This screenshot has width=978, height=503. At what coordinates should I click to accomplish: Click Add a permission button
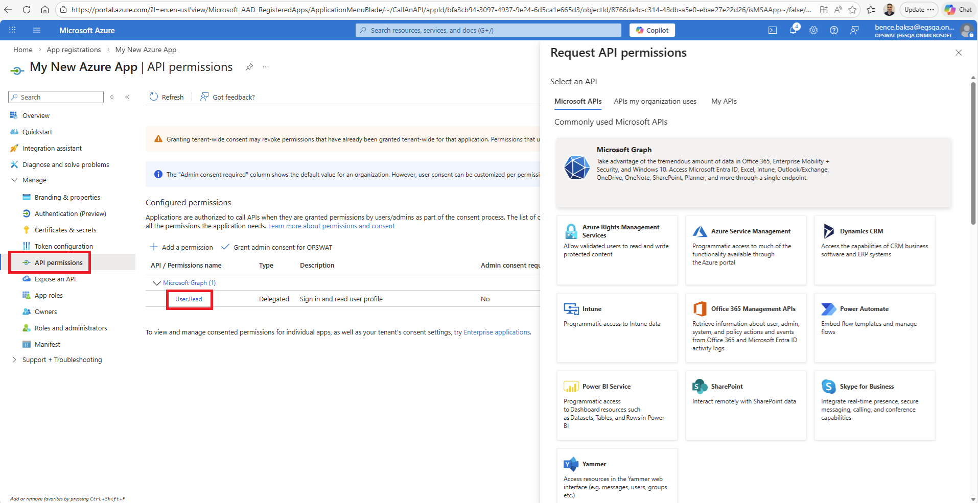(x=181, y=247)
